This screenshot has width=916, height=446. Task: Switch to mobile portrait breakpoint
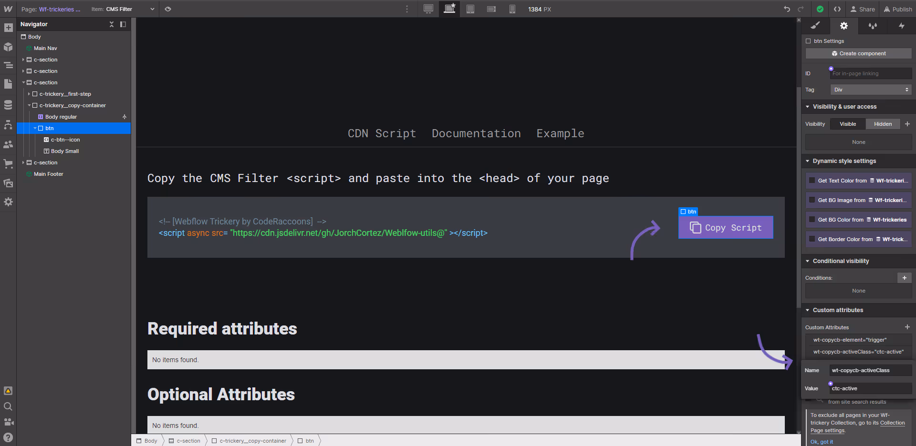tap(512, 9)
